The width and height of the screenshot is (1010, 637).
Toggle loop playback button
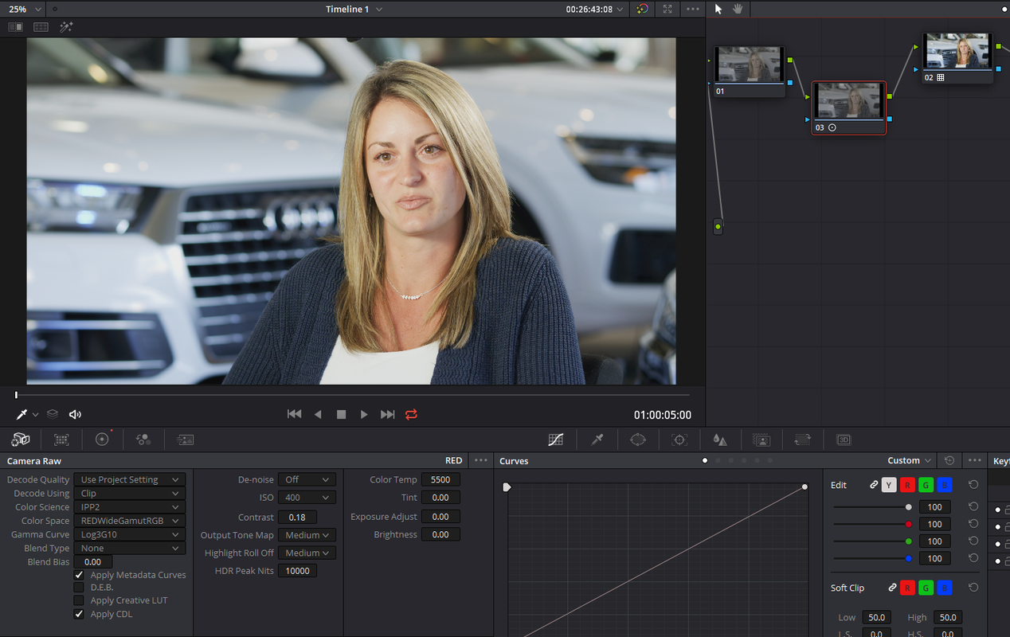pos(411,414)
